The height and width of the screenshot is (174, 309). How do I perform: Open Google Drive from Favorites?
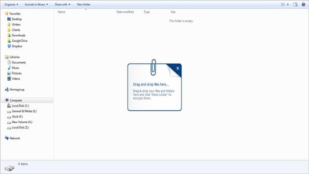pos(19,41)
